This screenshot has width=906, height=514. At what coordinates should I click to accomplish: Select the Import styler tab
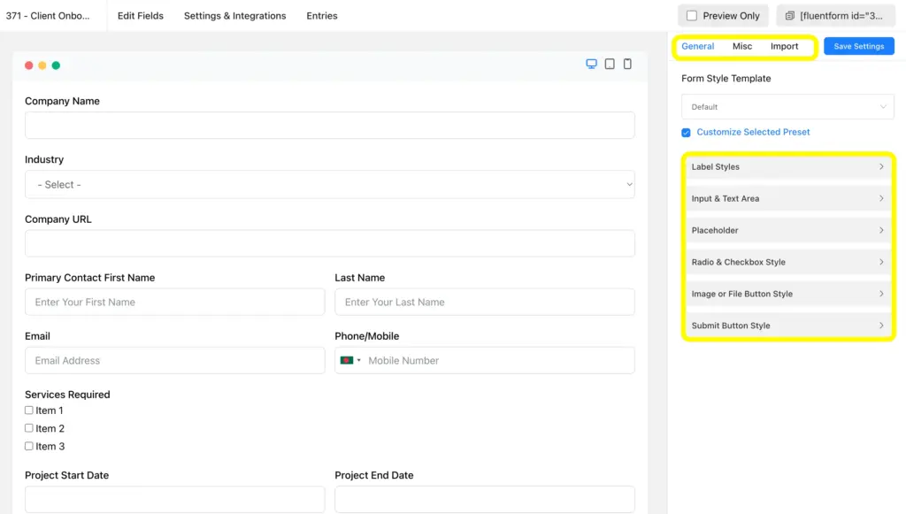click(x=784, y=46)
